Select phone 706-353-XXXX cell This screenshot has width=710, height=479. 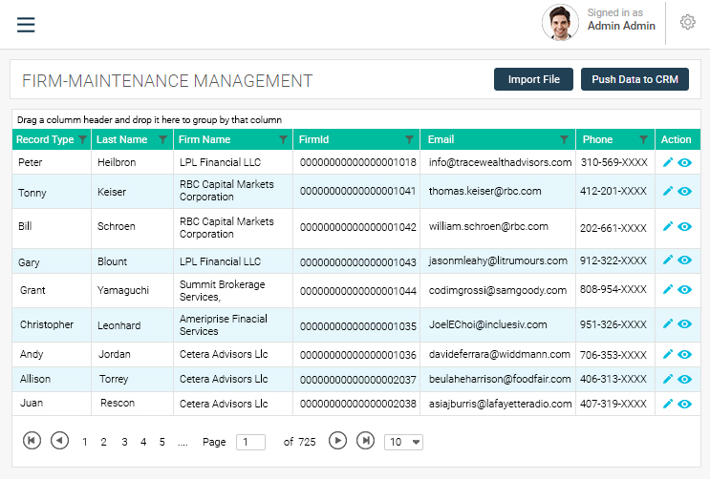point(613,355)
